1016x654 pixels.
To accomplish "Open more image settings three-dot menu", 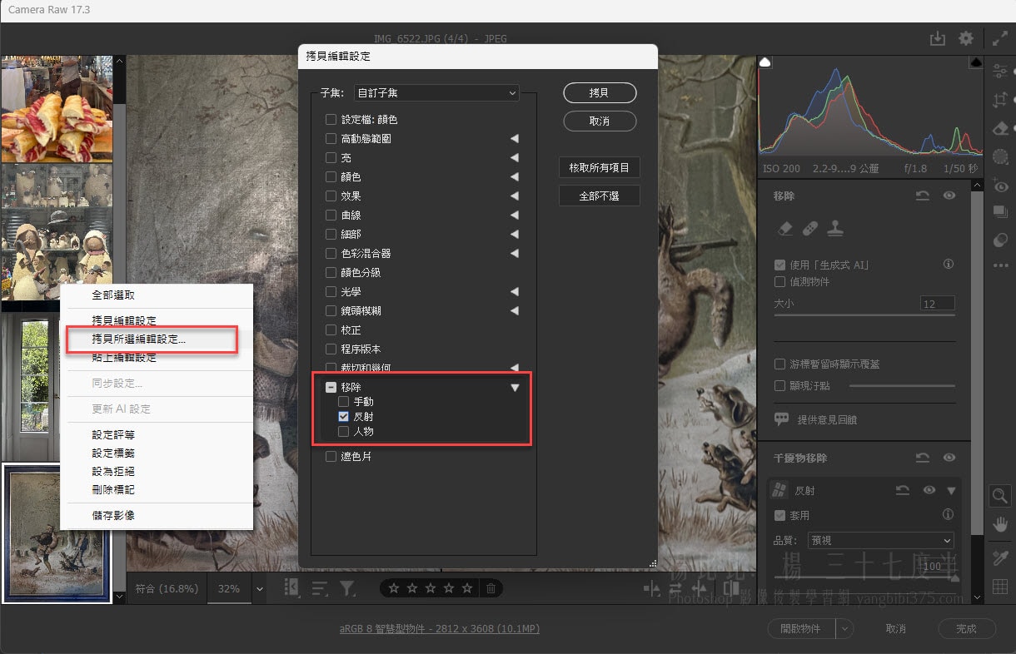I will [x=1001, y=265].
